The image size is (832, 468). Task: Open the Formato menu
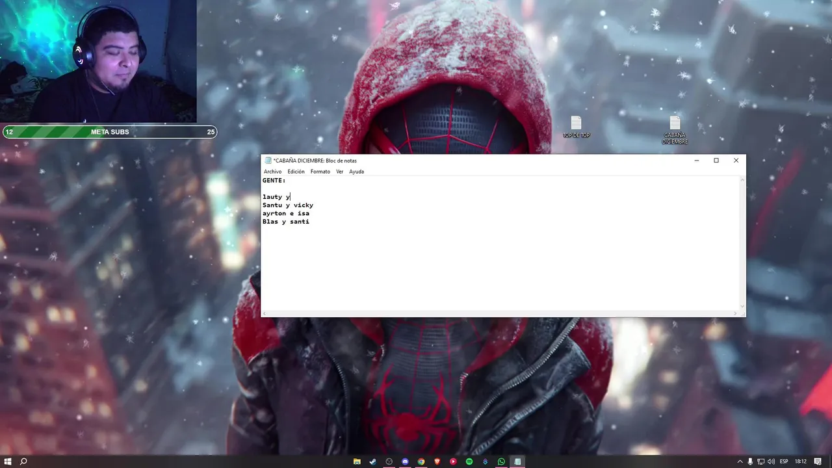(320, 172)
